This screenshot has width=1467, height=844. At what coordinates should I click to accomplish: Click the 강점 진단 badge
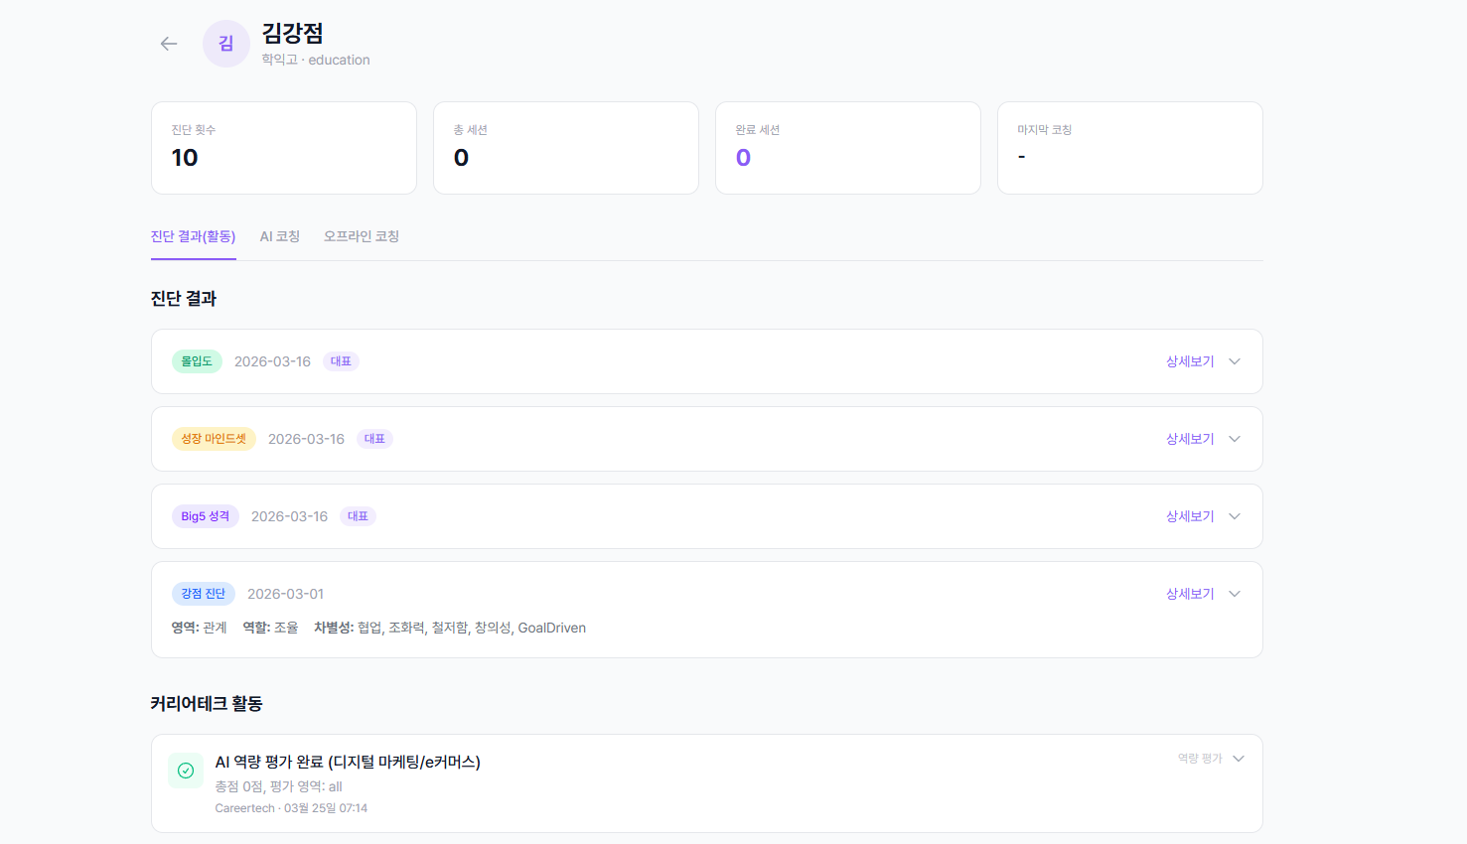[204, 593]
